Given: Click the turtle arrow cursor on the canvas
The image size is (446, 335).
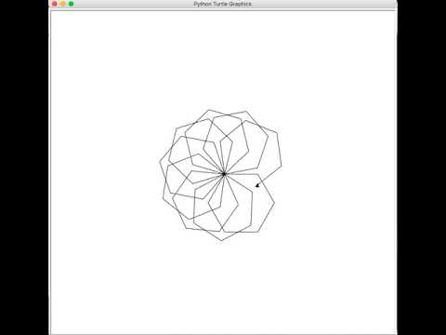Looking at the screenshot, I should 257,185.
